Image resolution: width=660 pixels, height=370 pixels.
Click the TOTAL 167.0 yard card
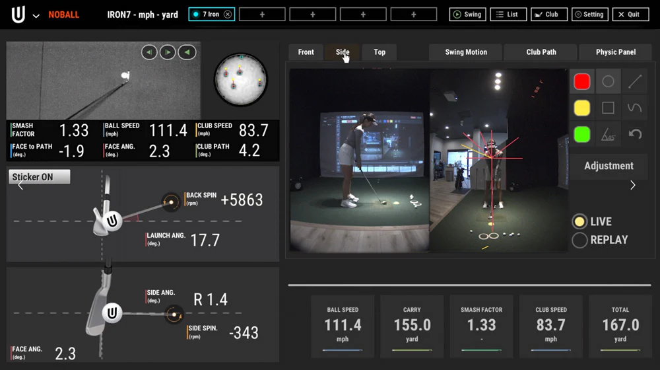[x=620, y=326]
